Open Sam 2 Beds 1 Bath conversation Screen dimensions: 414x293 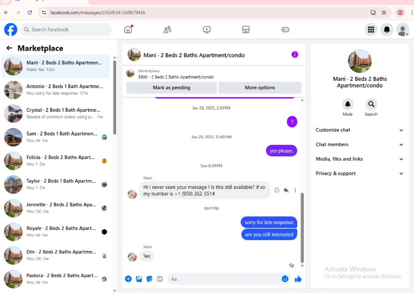pyautogui.click(x=56, y=137)
